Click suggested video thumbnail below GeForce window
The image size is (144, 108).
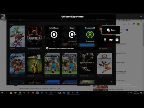(100, 87)
